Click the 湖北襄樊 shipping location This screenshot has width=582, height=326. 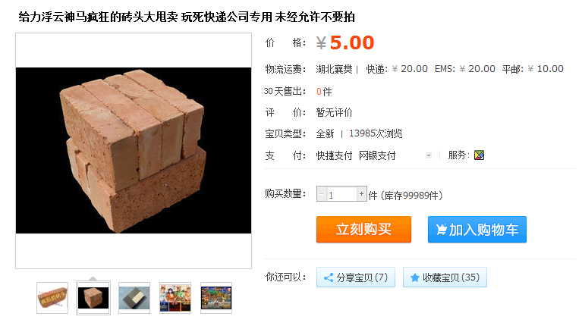pos(334,69)
